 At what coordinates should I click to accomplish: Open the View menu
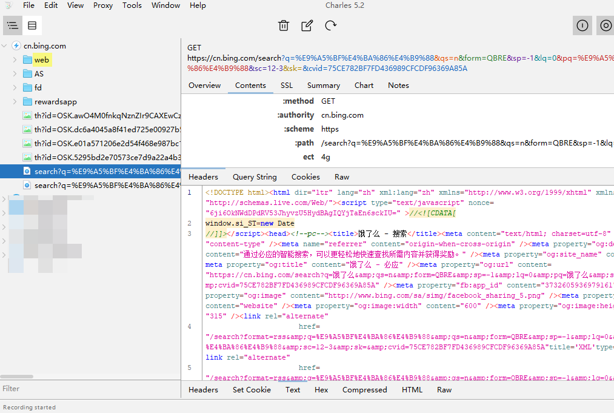(x=75, y=5)
